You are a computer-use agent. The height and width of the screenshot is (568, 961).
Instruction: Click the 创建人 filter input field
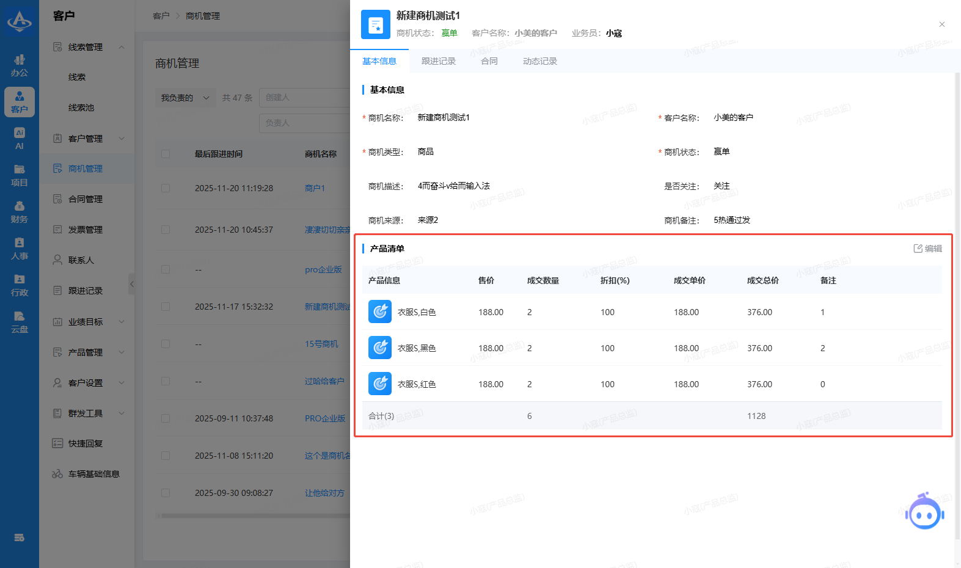tap(304, 98)
